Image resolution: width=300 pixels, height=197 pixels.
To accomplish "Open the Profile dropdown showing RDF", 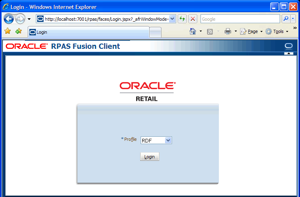I will pos(156,140).
